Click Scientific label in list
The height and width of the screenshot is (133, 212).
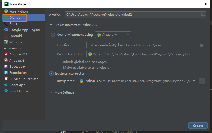(15, 48)
